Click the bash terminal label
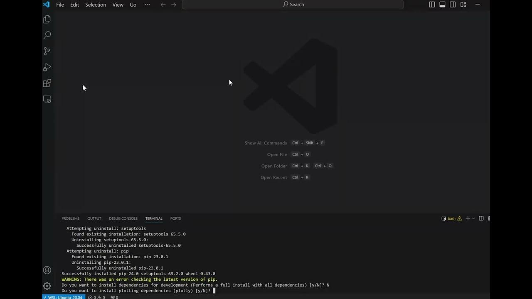 pyautogui.click(x=451, y=218)
